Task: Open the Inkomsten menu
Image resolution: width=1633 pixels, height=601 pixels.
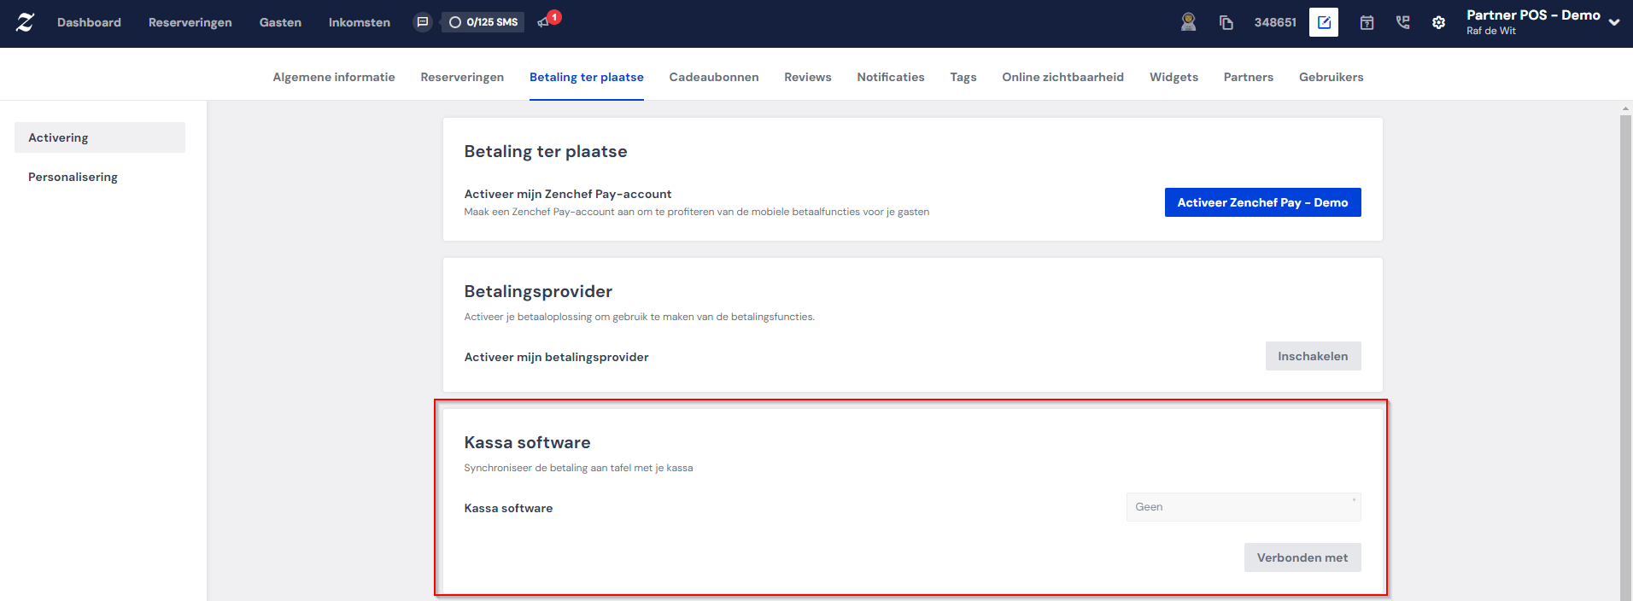Action: tap(360, 22)
